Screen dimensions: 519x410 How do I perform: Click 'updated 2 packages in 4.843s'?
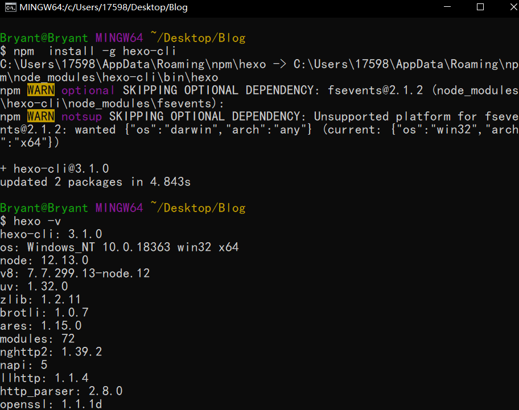(x=96, y=182)
